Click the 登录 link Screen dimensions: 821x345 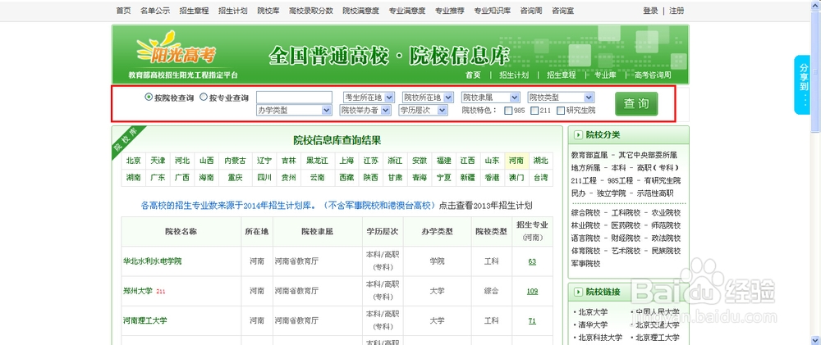pyautogui.click(x=650, y=11)
